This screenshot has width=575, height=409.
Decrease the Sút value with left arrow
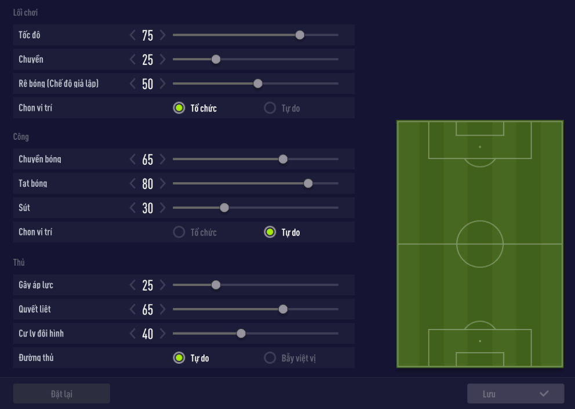[133, 208]
